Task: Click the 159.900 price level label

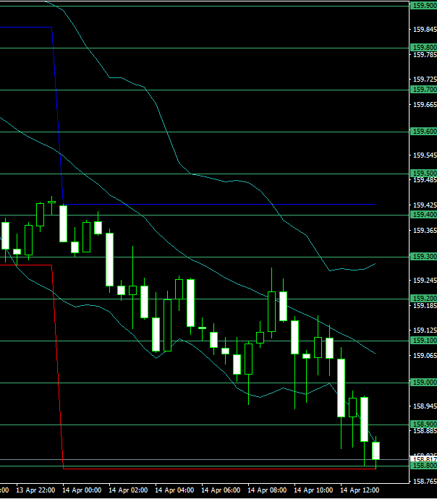Action: click(423, 6)
